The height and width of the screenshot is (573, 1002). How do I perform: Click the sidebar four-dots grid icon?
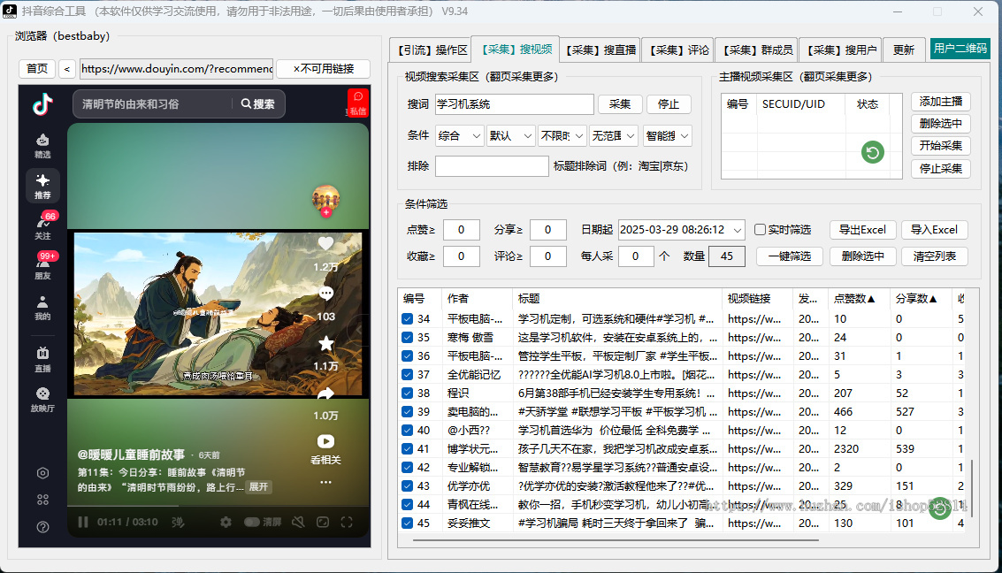(x=42, y=500)
